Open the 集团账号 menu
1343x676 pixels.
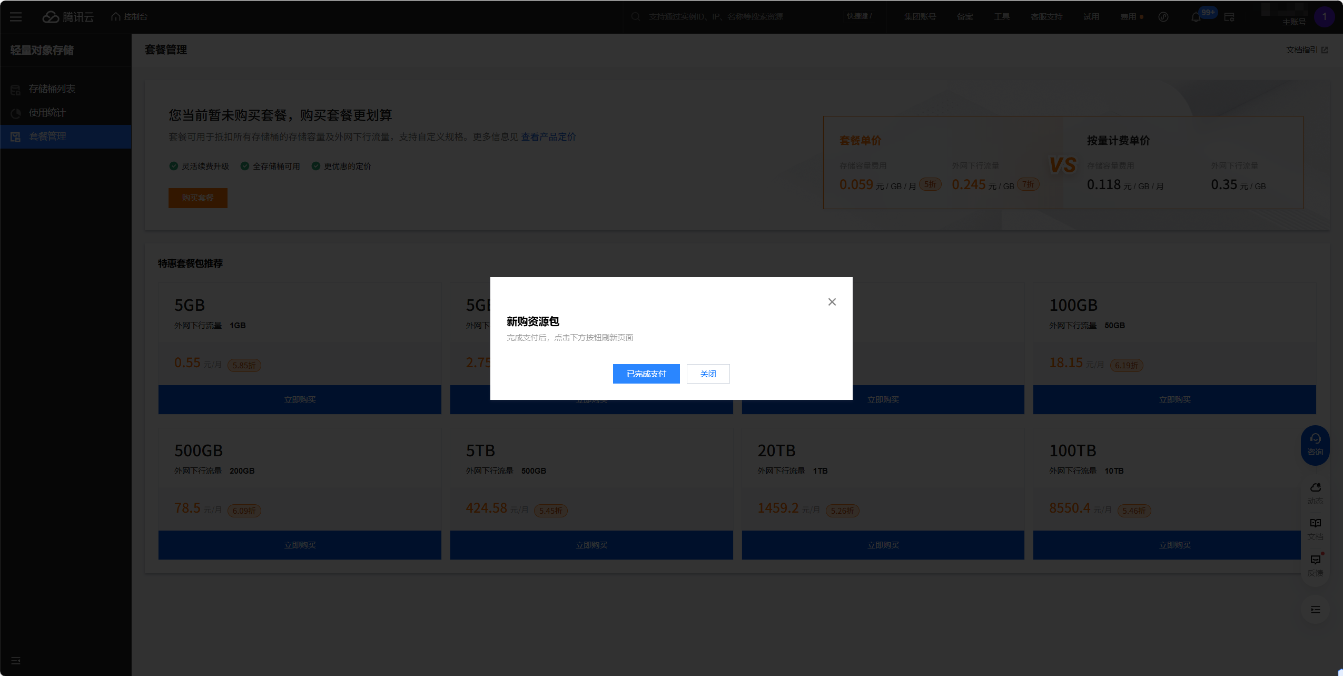pos(920,17)
